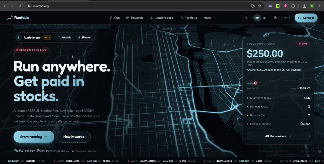The height and width of the screenshot is (164, 324).
Task: Click the Season 13 is live badge
Action: [x=32, y=50]
